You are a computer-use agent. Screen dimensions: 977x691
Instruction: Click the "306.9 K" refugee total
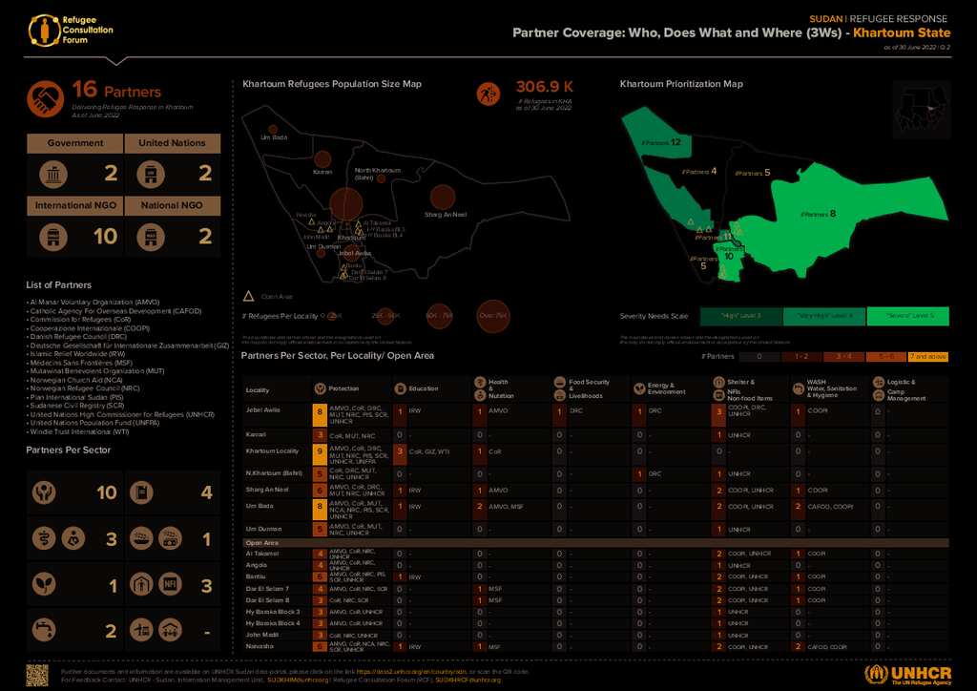(x=545, y=87)
